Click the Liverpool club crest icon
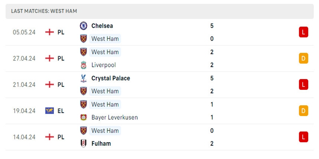Viewport: 319px width, 159px height. tap(83, 65)
